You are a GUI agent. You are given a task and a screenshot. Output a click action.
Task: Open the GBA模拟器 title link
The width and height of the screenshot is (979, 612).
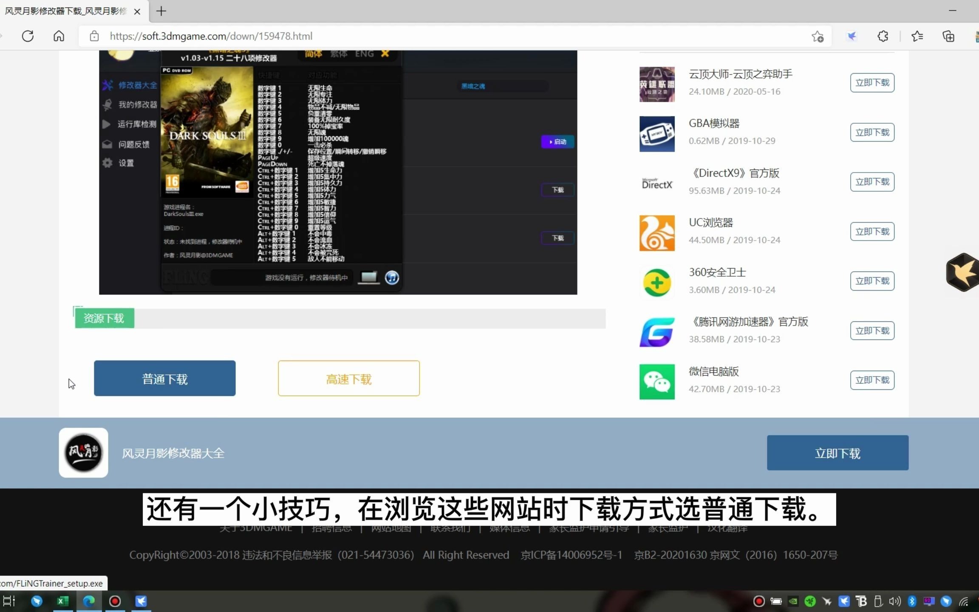pos(714,123)
